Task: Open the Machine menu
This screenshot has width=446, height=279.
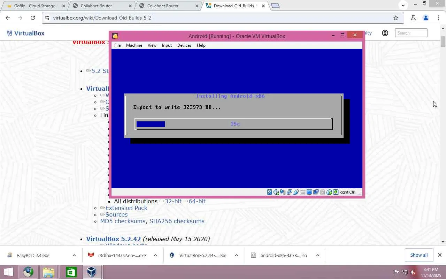Action: point(134,45)
